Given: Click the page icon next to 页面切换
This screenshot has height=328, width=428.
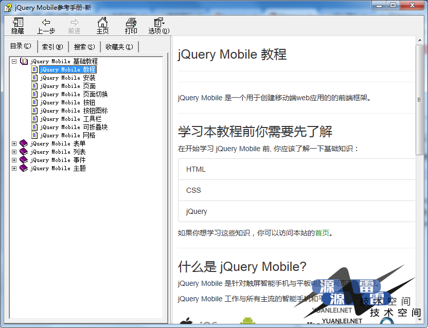Looking at the screenshot, I should 34,94.
